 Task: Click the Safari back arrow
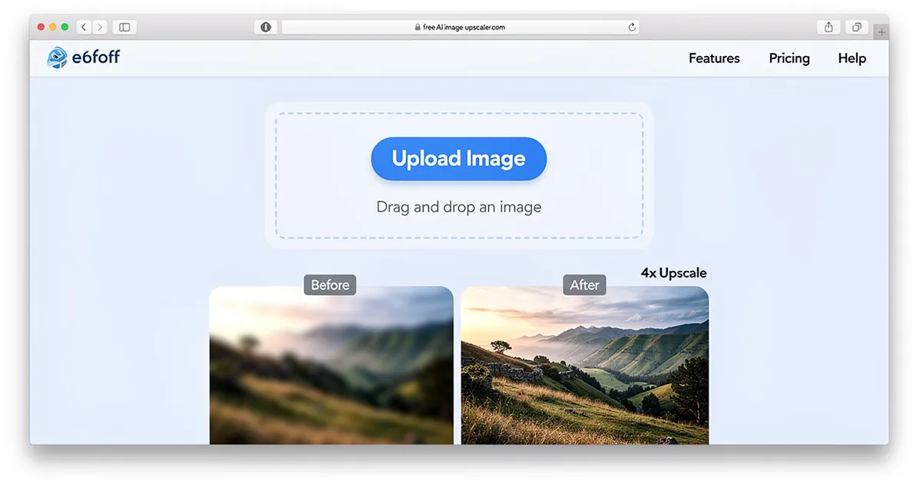coord(84,27)
